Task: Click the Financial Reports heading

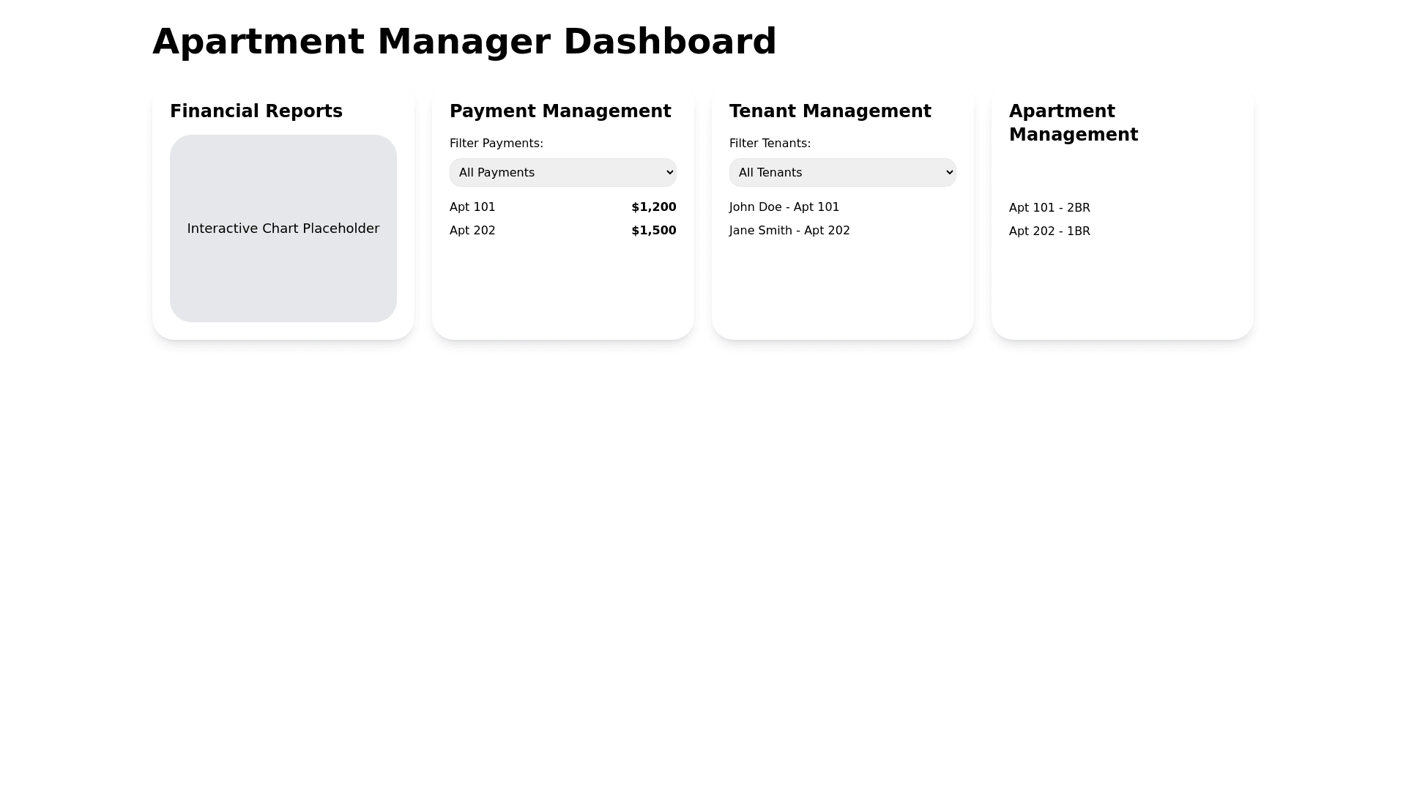Action: point(256,111)
